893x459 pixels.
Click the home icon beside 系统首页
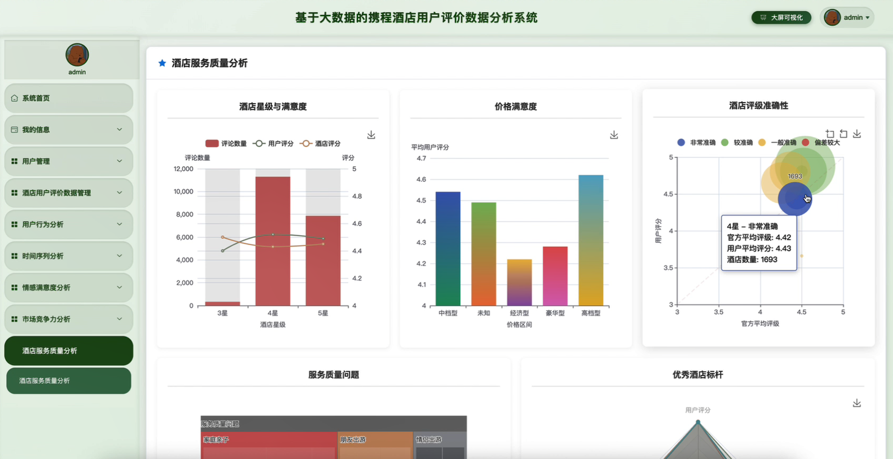coord(15,98)
